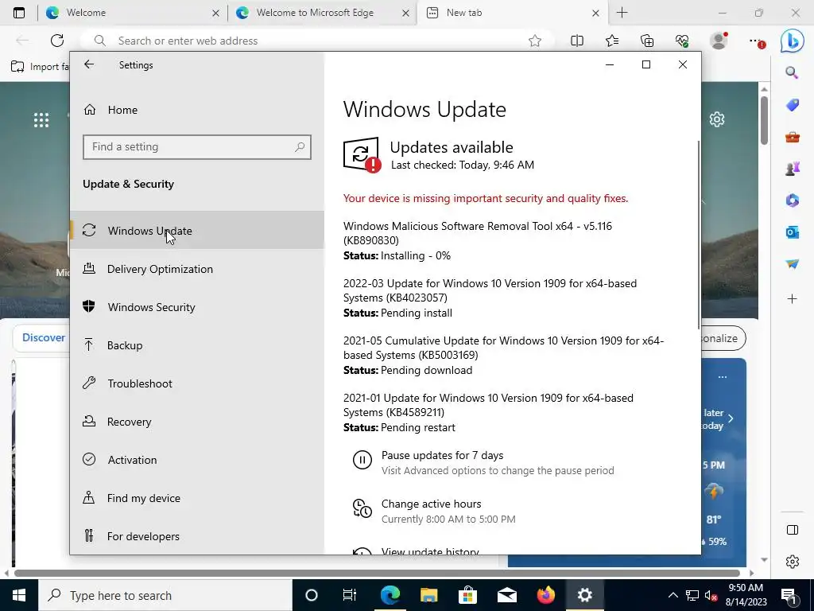Viewport: 814px width, 611px height.
Task: Add a new app to Edge sidebar
Action: click(x=793, y=299)
